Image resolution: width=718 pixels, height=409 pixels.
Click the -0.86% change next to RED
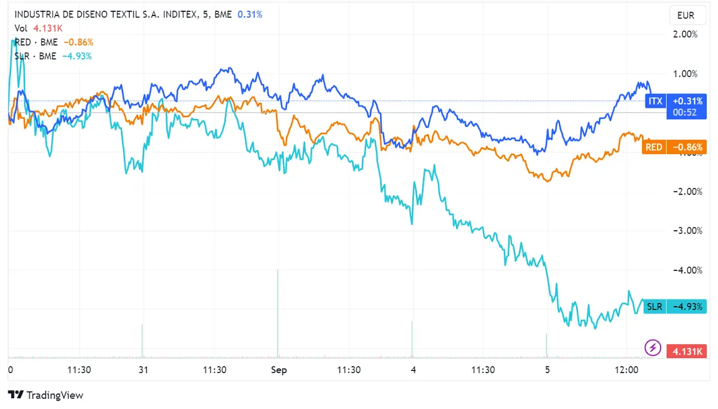(80, 42)
